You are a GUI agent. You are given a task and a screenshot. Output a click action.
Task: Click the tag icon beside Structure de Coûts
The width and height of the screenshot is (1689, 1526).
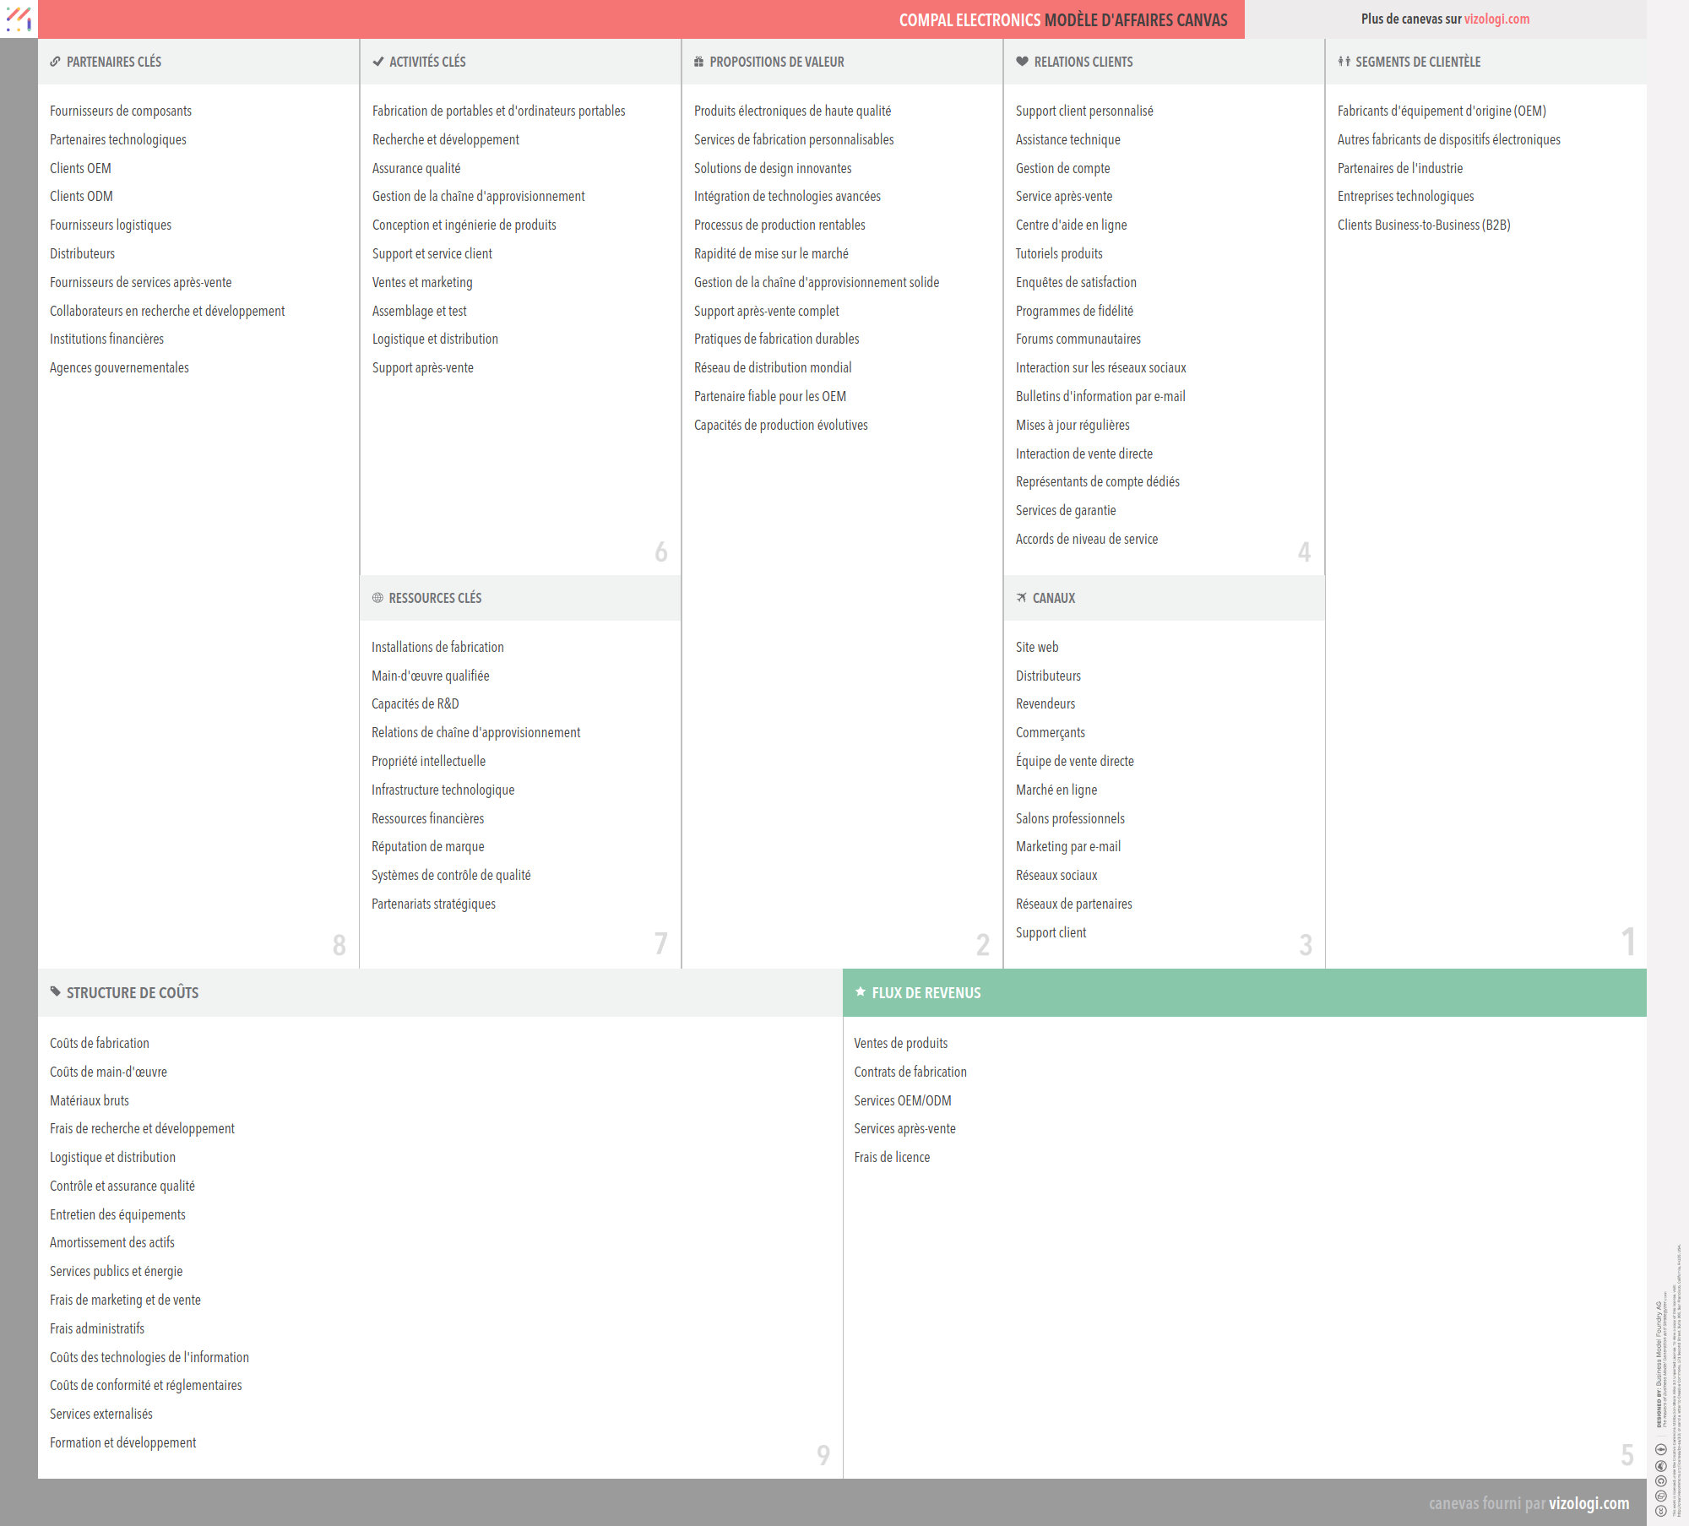56,991
